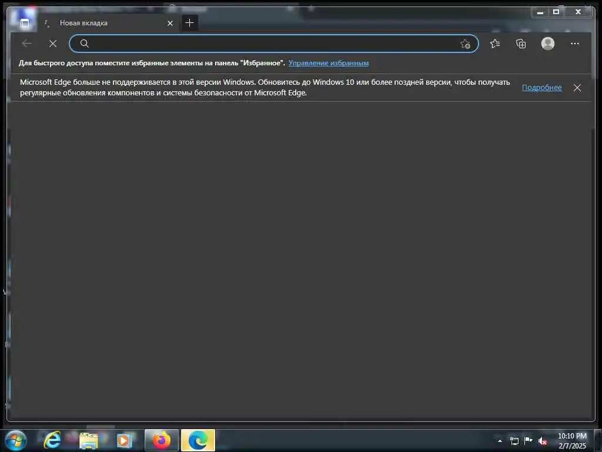Image resolution: width=602 pixels, height=452 pixels.
Task: Click the Подробнее link
Action: [x=541, y=88]
